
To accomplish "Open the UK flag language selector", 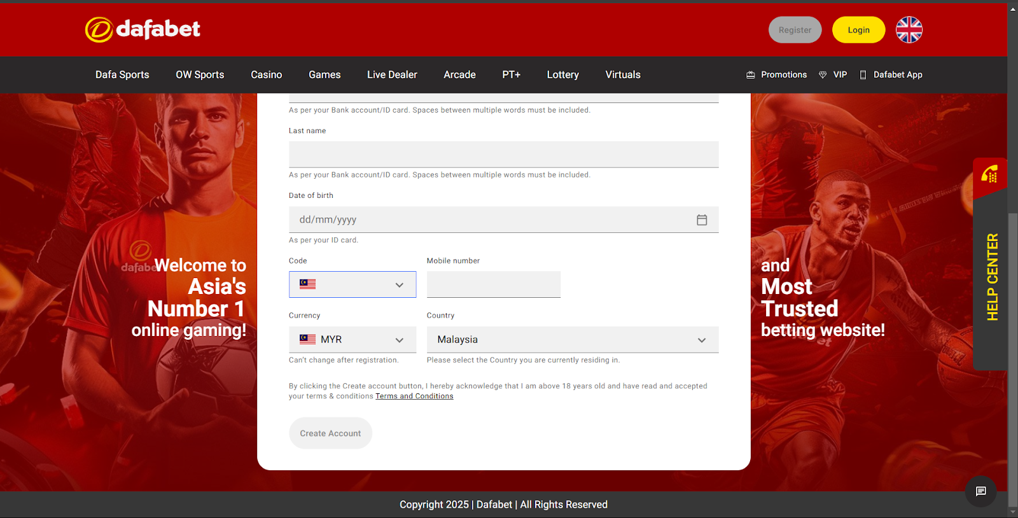I will (909, 30).
